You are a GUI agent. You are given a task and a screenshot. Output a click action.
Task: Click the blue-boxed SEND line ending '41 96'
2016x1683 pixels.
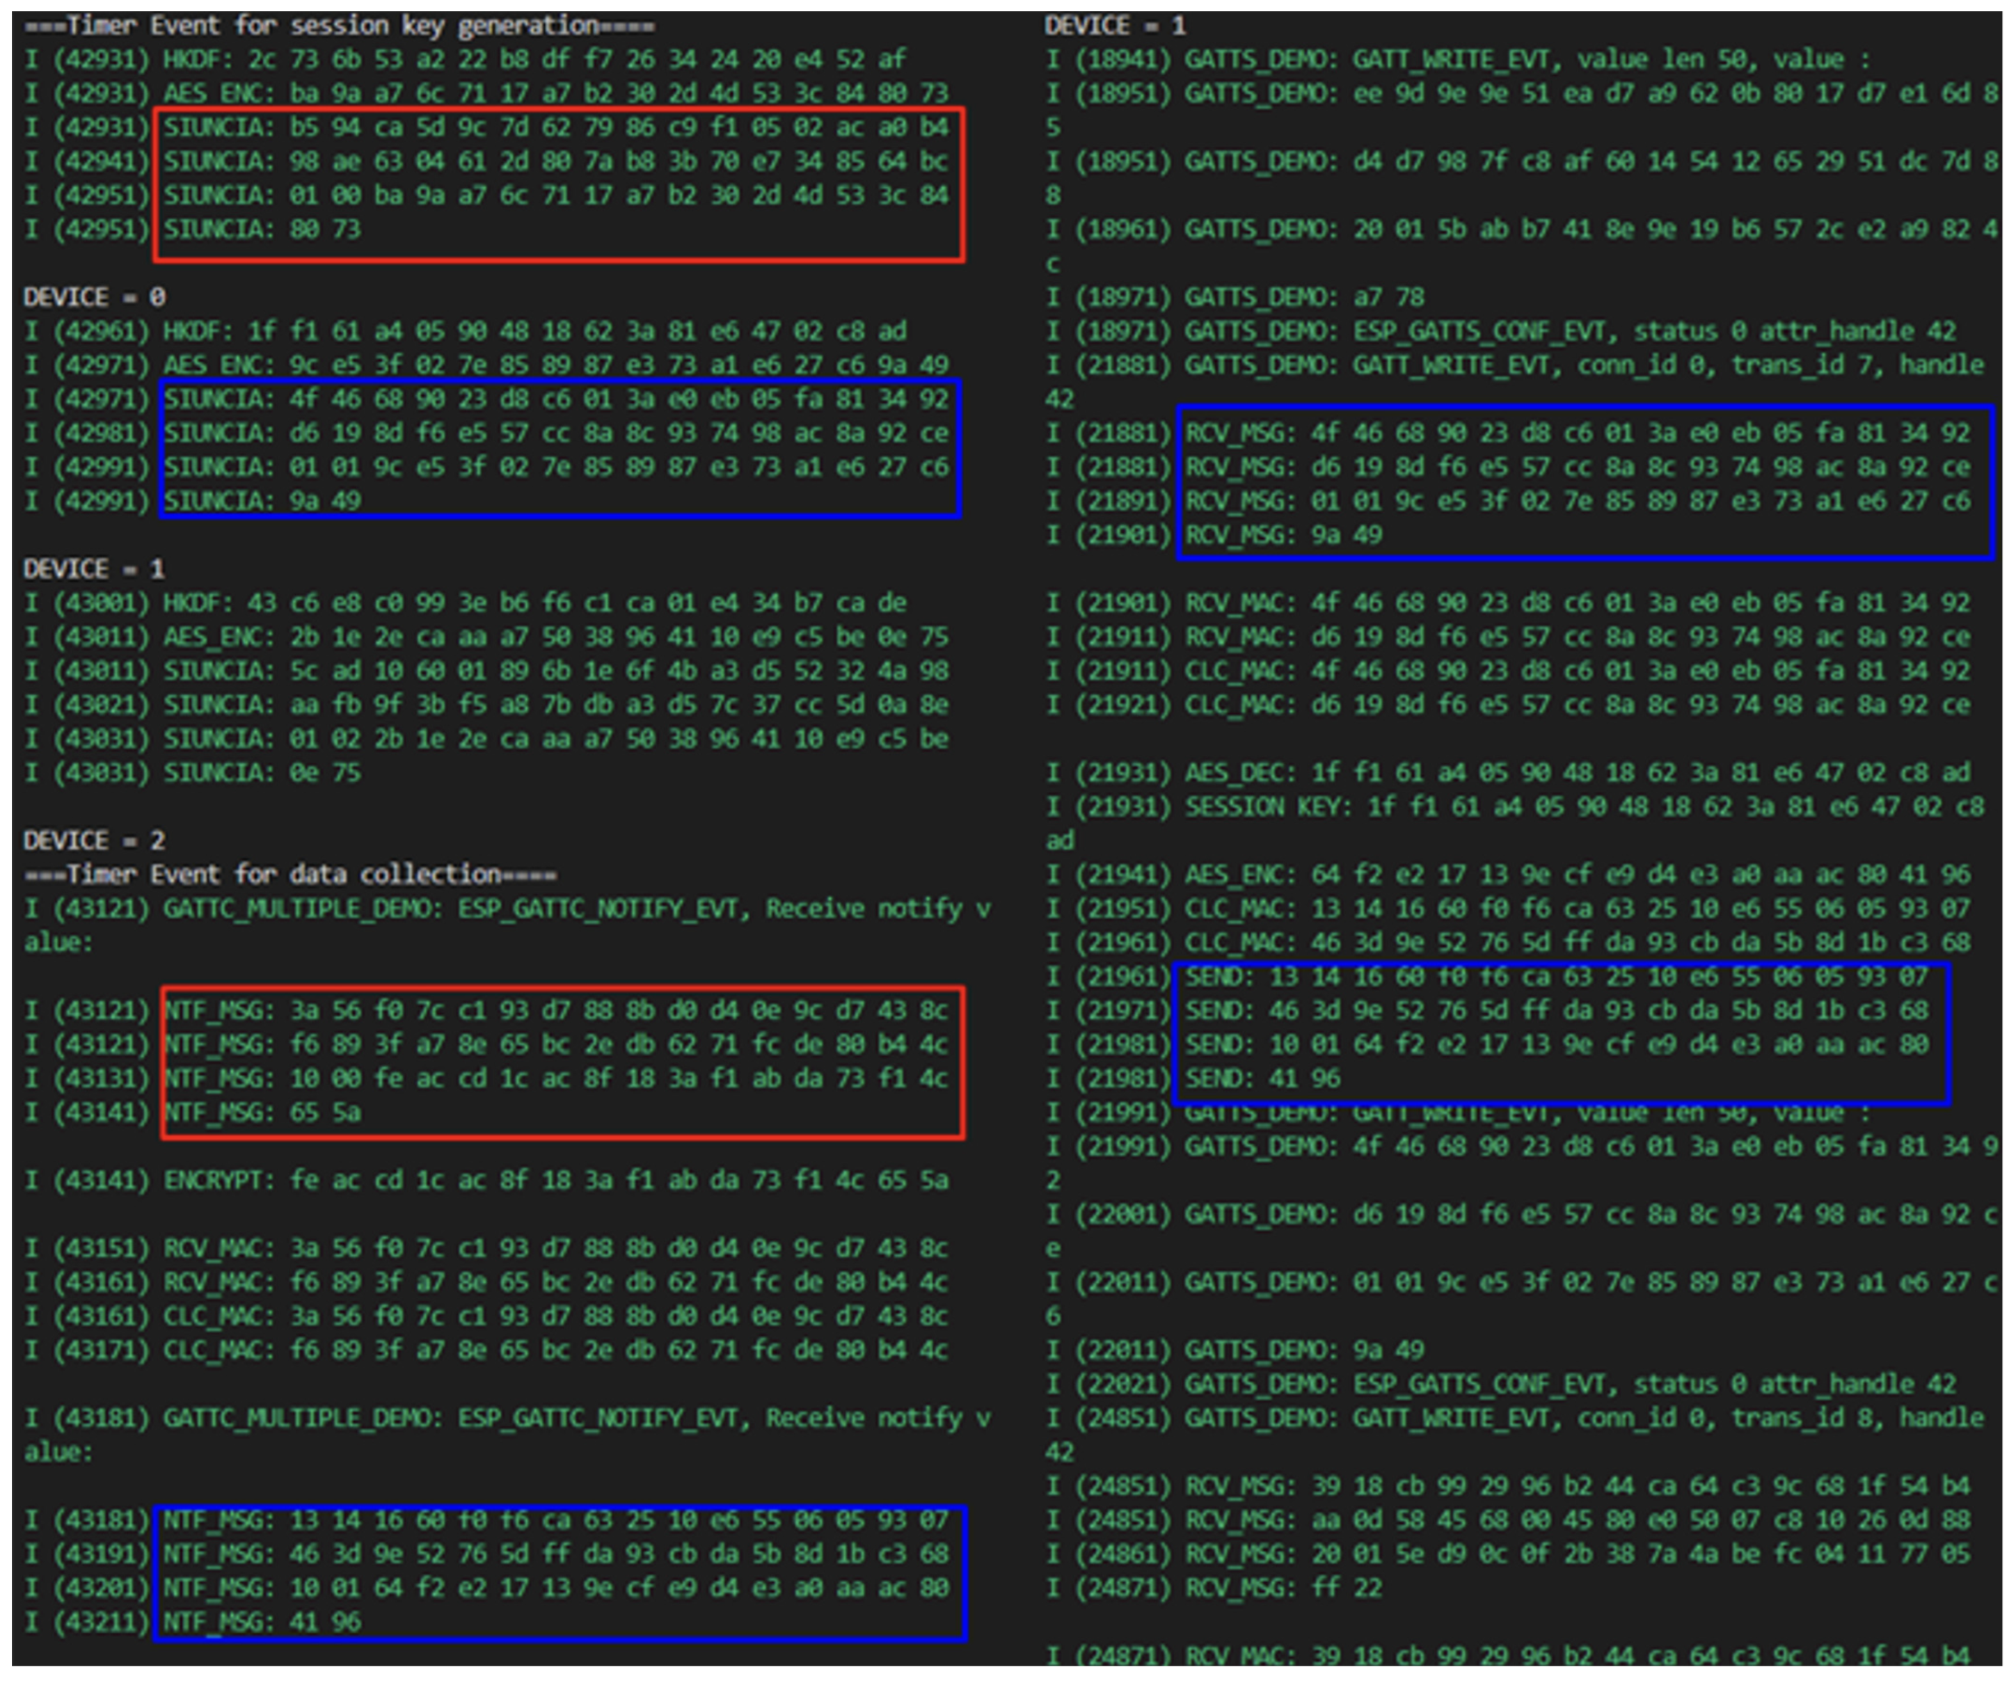[x=1262, y=1080]
